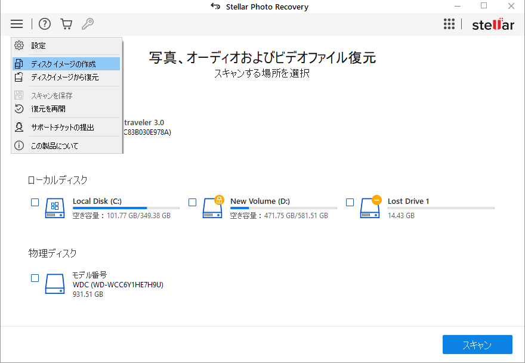This screenshot has width=525, height=363.
Task: Click the back arrow icon in title bar
Action: coord(215,7)
